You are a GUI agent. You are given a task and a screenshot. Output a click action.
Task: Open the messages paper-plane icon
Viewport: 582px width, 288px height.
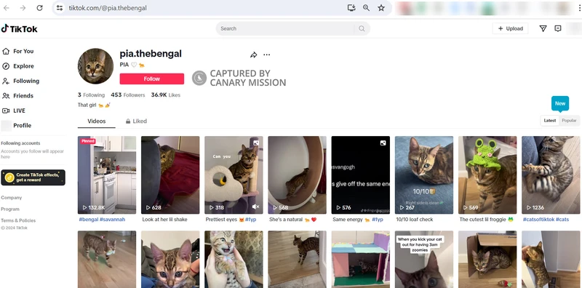pos(543,28)
